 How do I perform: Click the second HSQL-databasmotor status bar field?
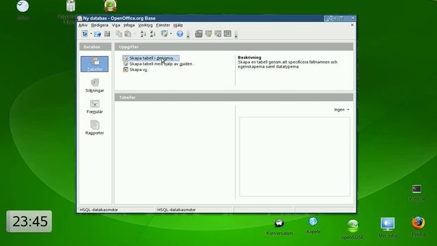coord(194,210)
